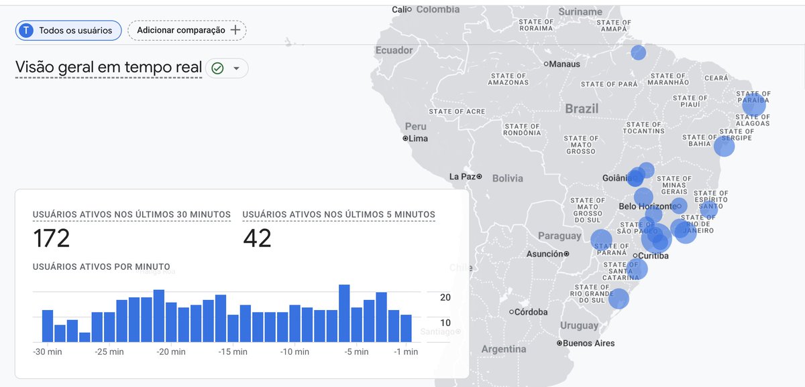Open the dropdown arrow next to the green check
Image resolution: width=805 pixels, height=387 pixels.
pyautogui.click(x=236, y=68)
